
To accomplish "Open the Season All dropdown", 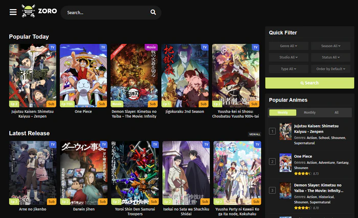I will (330, 46).
